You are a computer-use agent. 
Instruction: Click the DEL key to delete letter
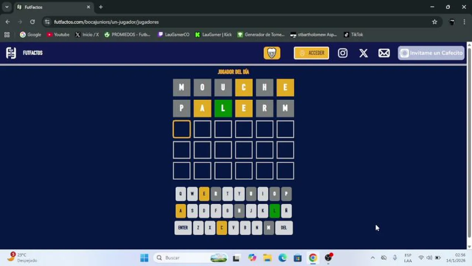[x=284, y=228]
